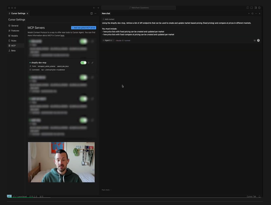Screen dimensions: 271x205
Task: Toggle the first blurred MCP server switch
Action: tap(83, 41)
